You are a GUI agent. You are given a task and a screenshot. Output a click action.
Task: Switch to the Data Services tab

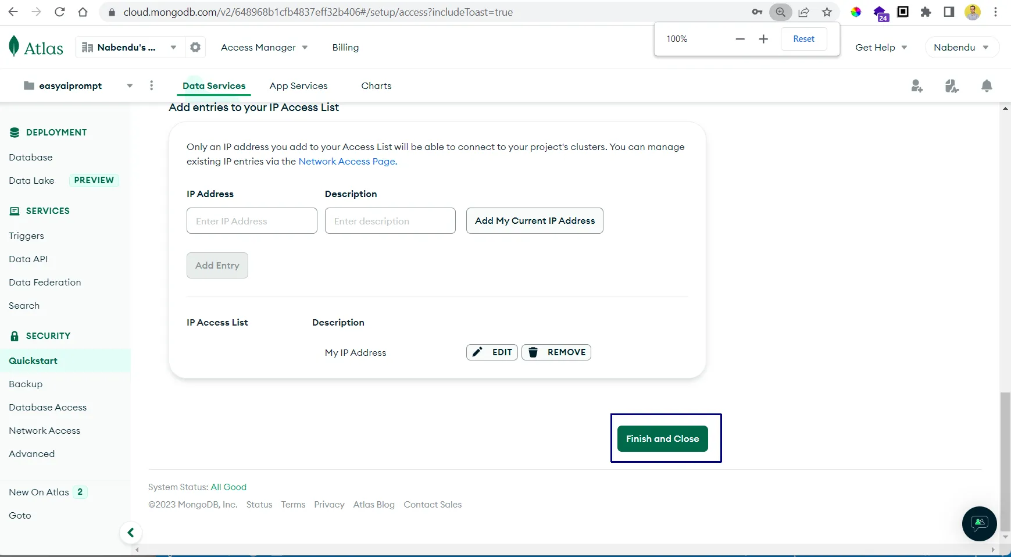click(214, 85)
